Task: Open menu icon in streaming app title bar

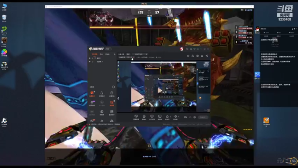Action: [x=198, y=49]
